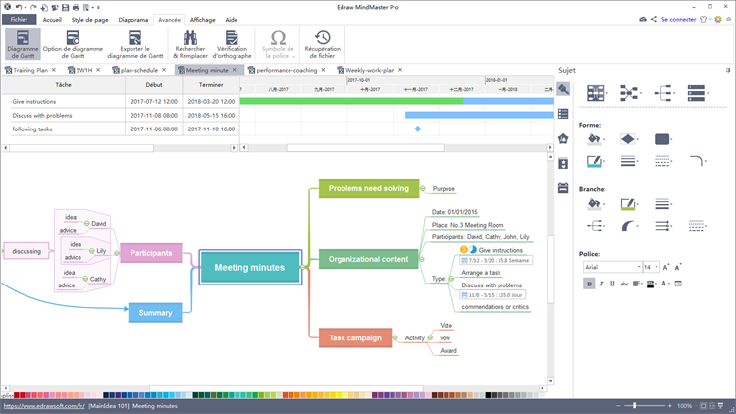Collapse Task campaign branch toggle
736x414 pixels.
point(395,337)
